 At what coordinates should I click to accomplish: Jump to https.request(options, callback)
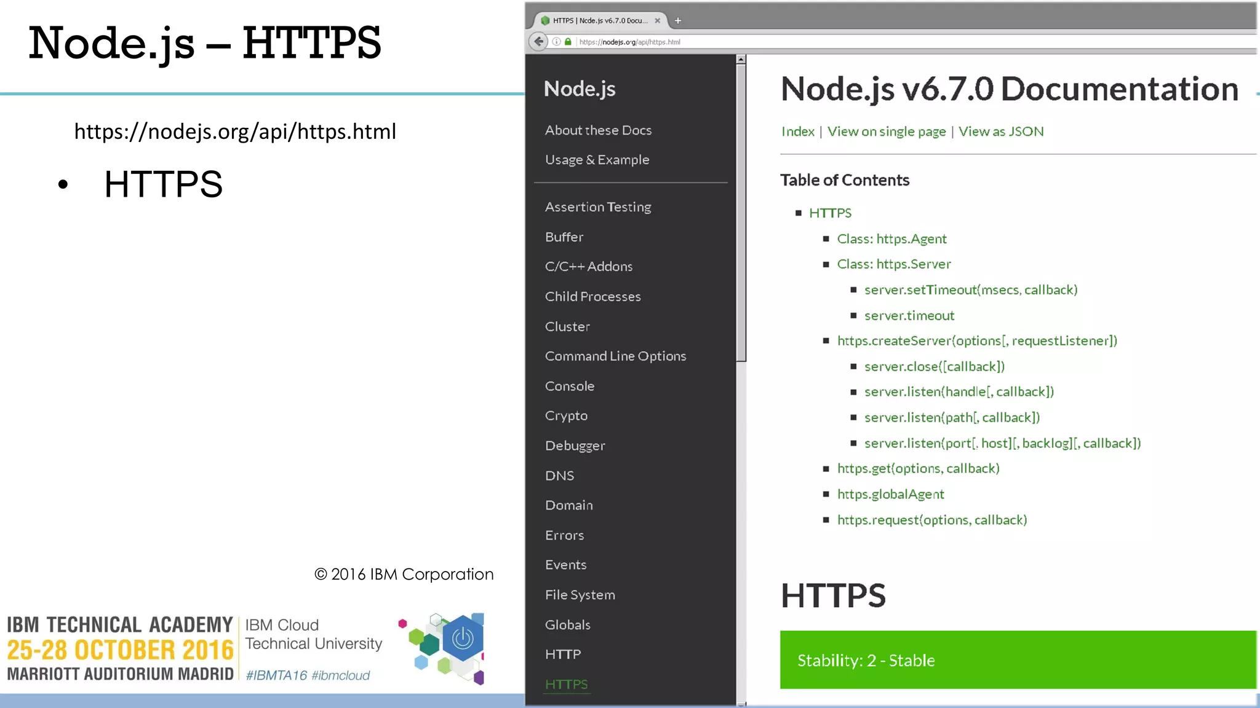click(931, 521)
